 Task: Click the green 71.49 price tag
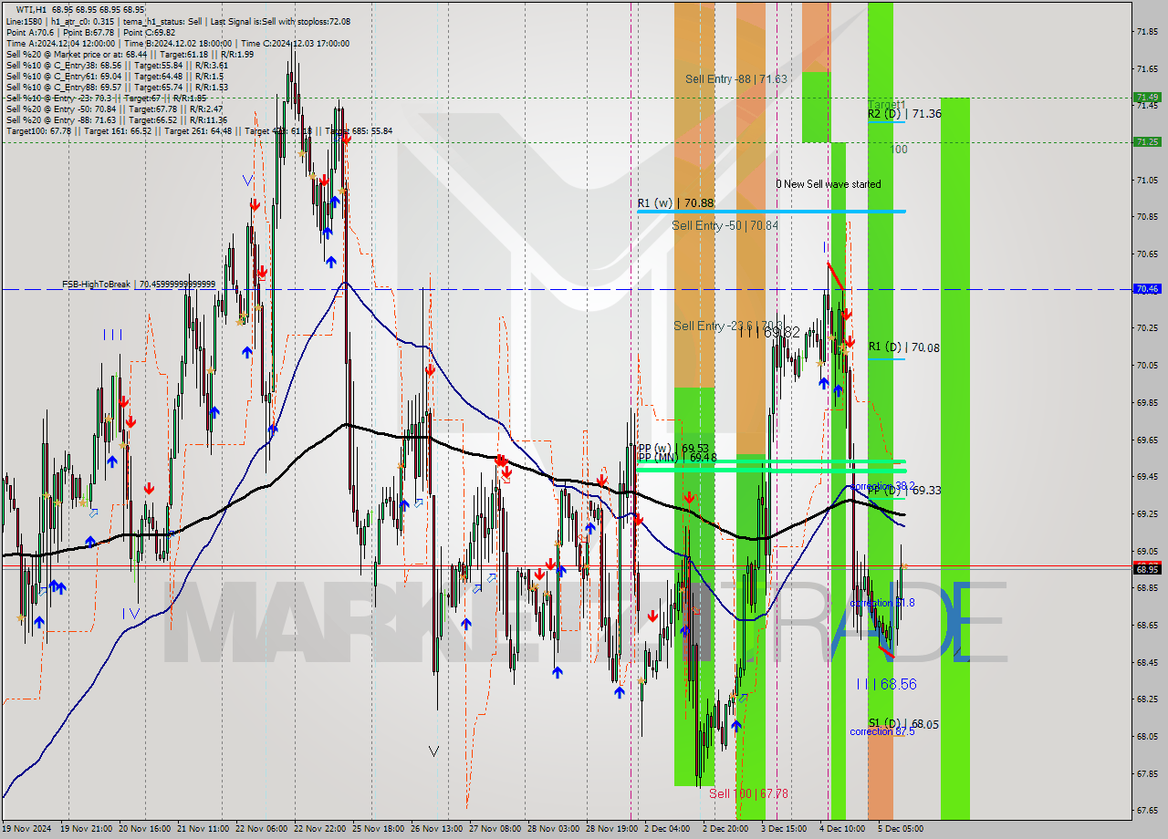pyautogui.click(x=1147, y=98)
